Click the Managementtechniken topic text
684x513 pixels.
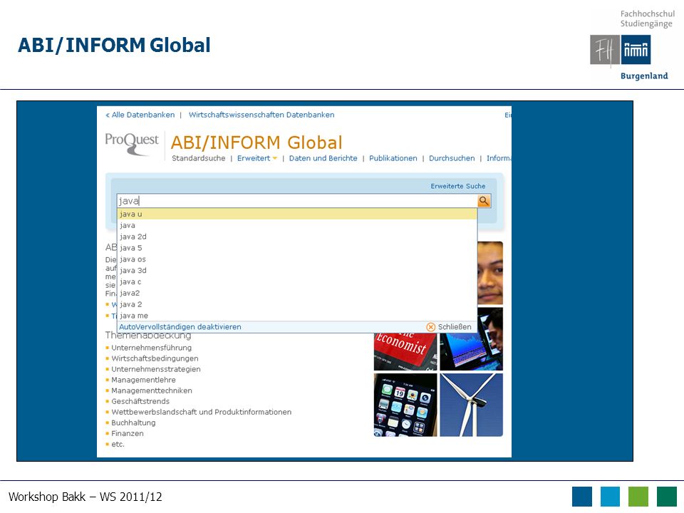152,390
